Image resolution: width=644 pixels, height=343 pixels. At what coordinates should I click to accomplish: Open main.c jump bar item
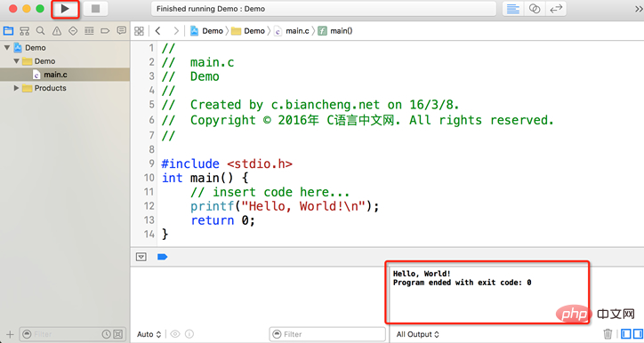(x=292, y=31)
